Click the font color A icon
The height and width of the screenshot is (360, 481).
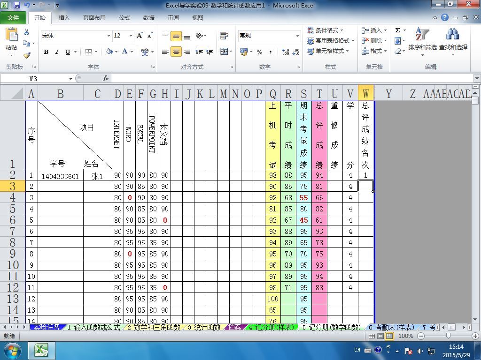tap(124, 52)
